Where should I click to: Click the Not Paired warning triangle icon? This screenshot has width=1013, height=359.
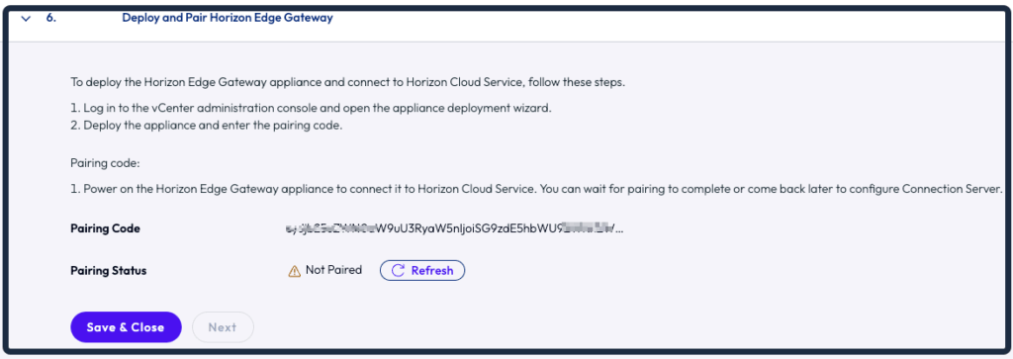coord(294,271)
